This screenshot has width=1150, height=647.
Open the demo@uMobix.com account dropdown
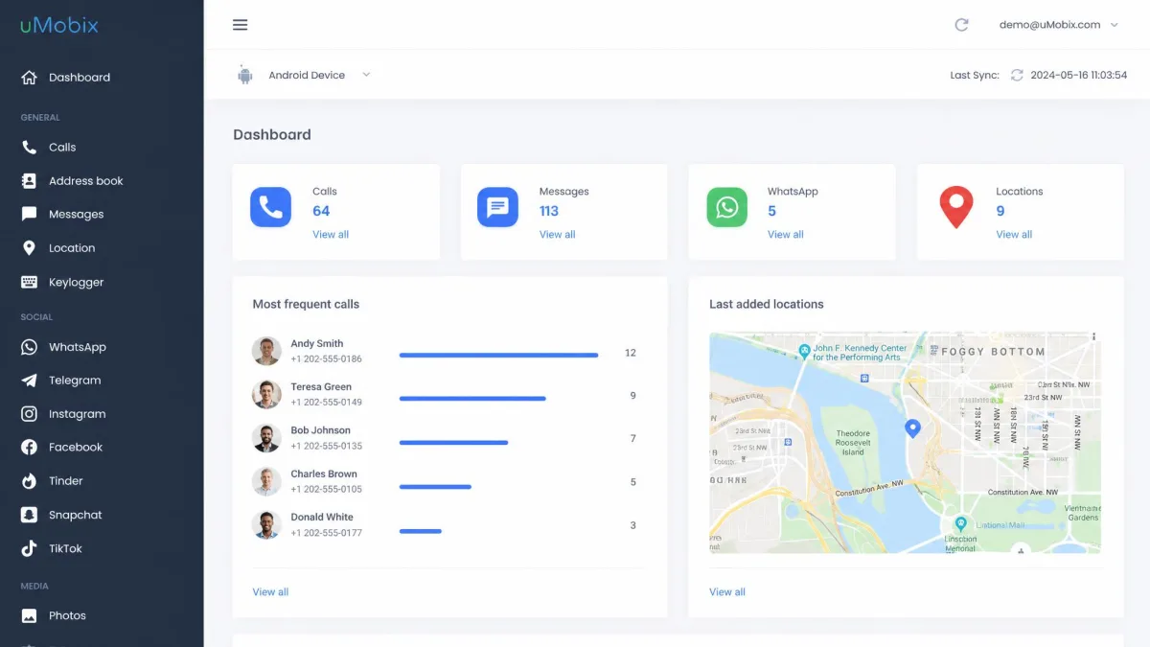pyautogui.click(x=1058, y=25)
